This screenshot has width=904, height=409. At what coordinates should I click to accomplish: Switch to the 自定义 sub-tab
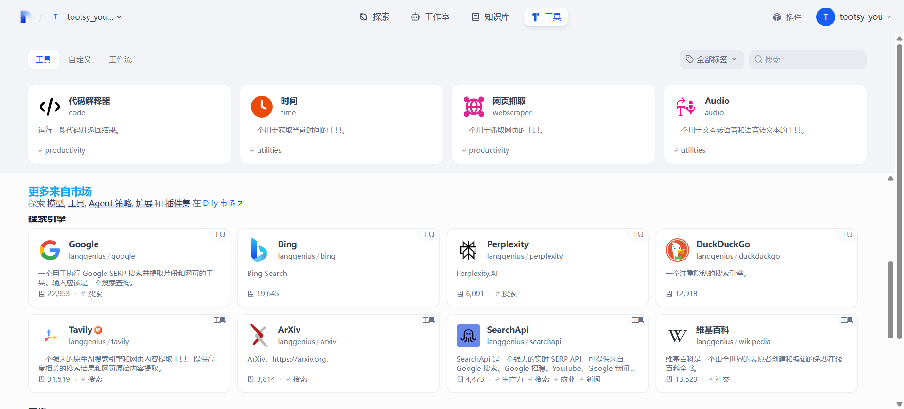pyautogui.click(x=80, y=59)
